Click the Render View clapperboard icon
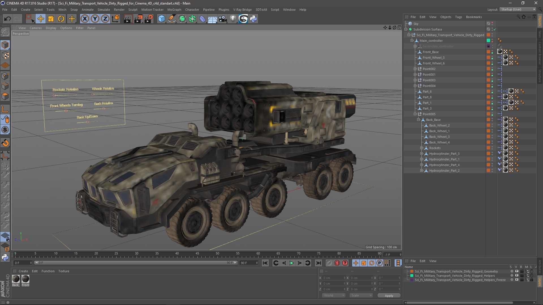Image resolution: width=543 pixels, height=305 pixels. (128, 19)
